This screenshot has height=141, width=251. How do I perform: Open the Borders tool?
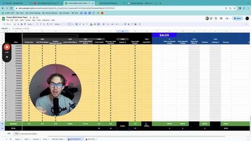[95, 24]
